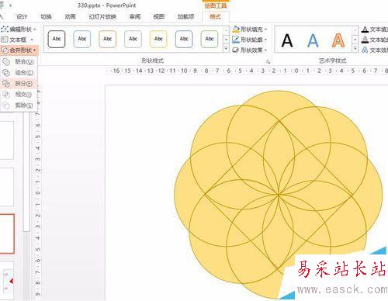Switch to the 动画 (Animations) tab
Screen dimensions: 388x301
(70, 17)
